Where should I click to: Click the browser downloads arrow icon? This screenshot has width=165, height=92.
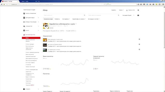coord(147,4)
